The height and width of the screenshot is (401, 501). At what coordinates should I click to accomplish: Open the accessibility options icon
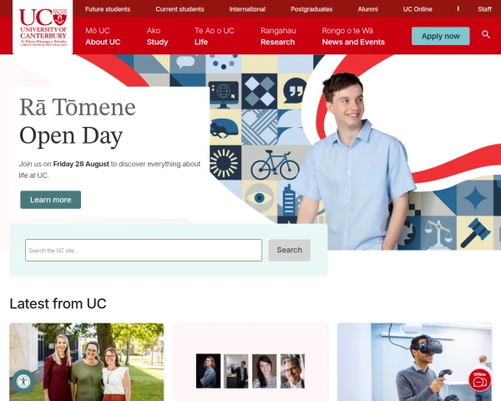coord(23,381)
